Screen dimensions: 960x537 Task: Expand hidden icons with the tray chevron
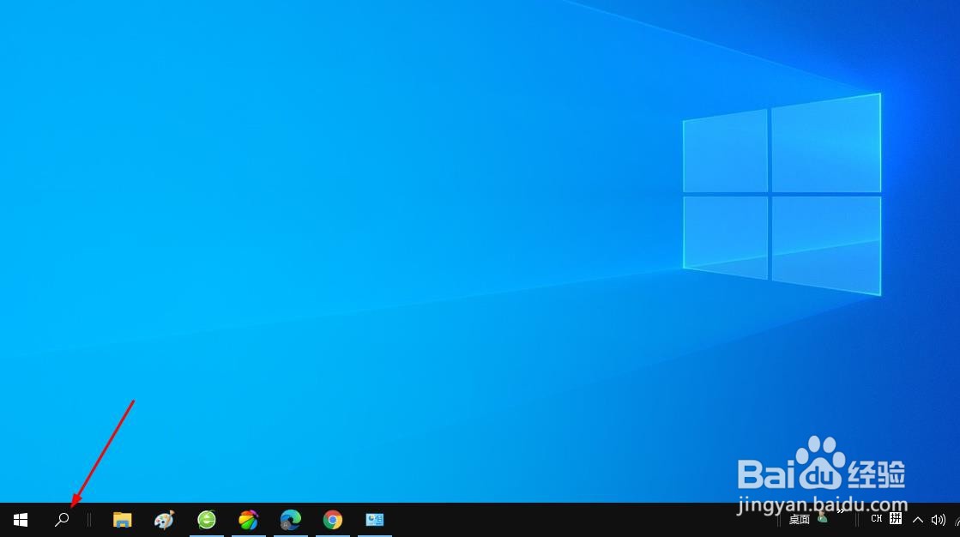coord(918,520)
